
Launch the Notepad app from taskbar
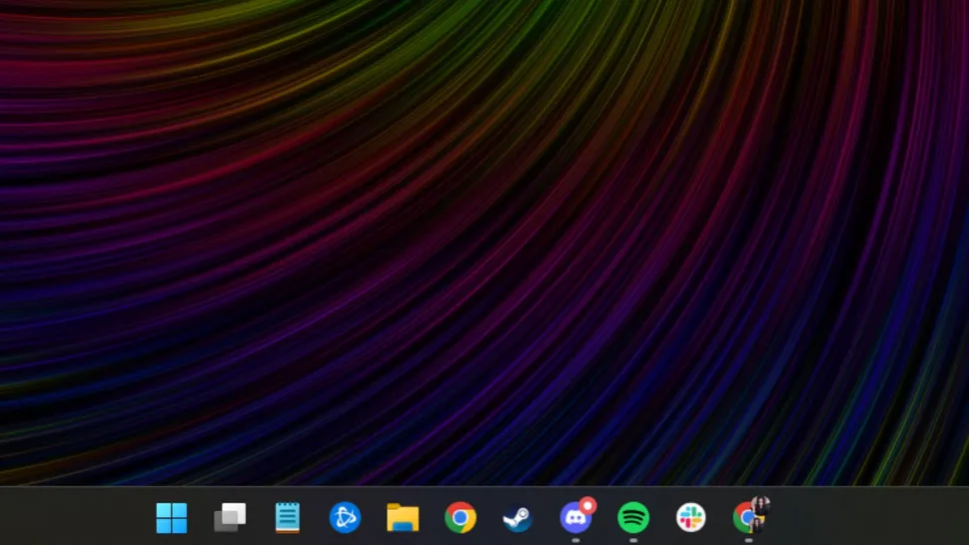coord(288,517)
